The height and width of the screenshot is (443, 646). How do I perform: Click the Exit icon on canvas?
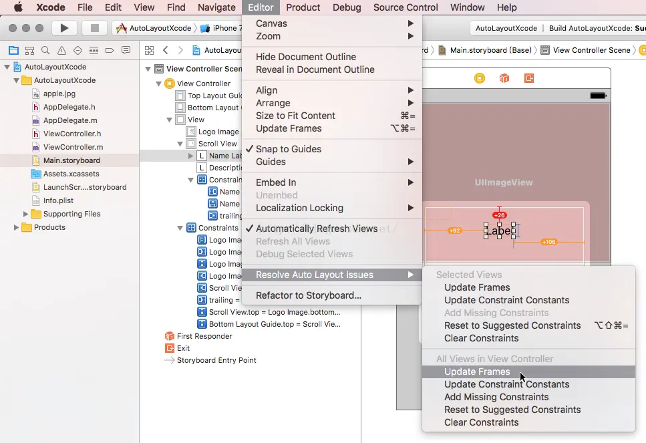pyautogui.click(x=529, y=78)
